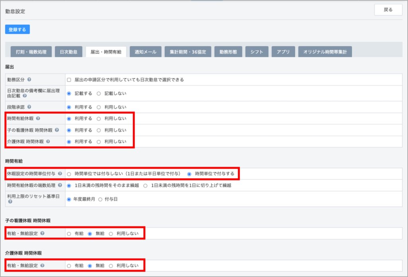408x277 pixels.
Task: Select 記載しない for 備考欄 届出理由記載
Action: click(99, 94)
